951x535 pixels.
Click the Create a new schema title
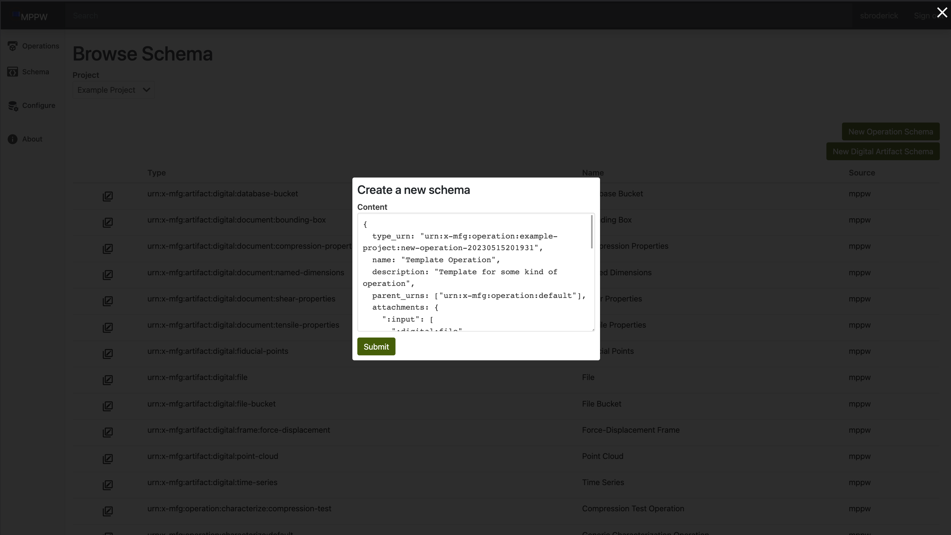414,190
